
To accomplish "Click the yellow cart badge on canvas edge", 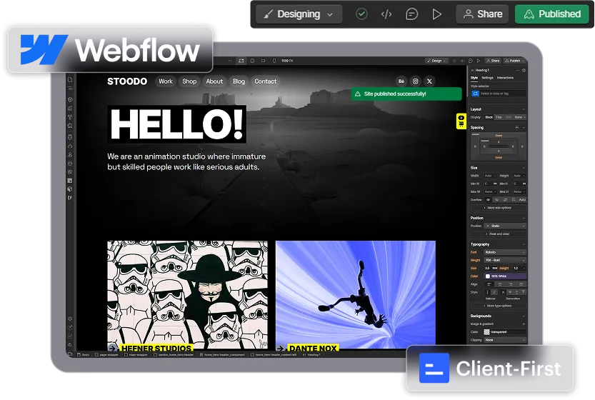I will [461, 121].
